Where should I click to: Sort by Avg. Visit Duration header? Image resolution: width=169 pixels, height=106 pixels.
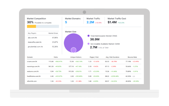(113, 57)
